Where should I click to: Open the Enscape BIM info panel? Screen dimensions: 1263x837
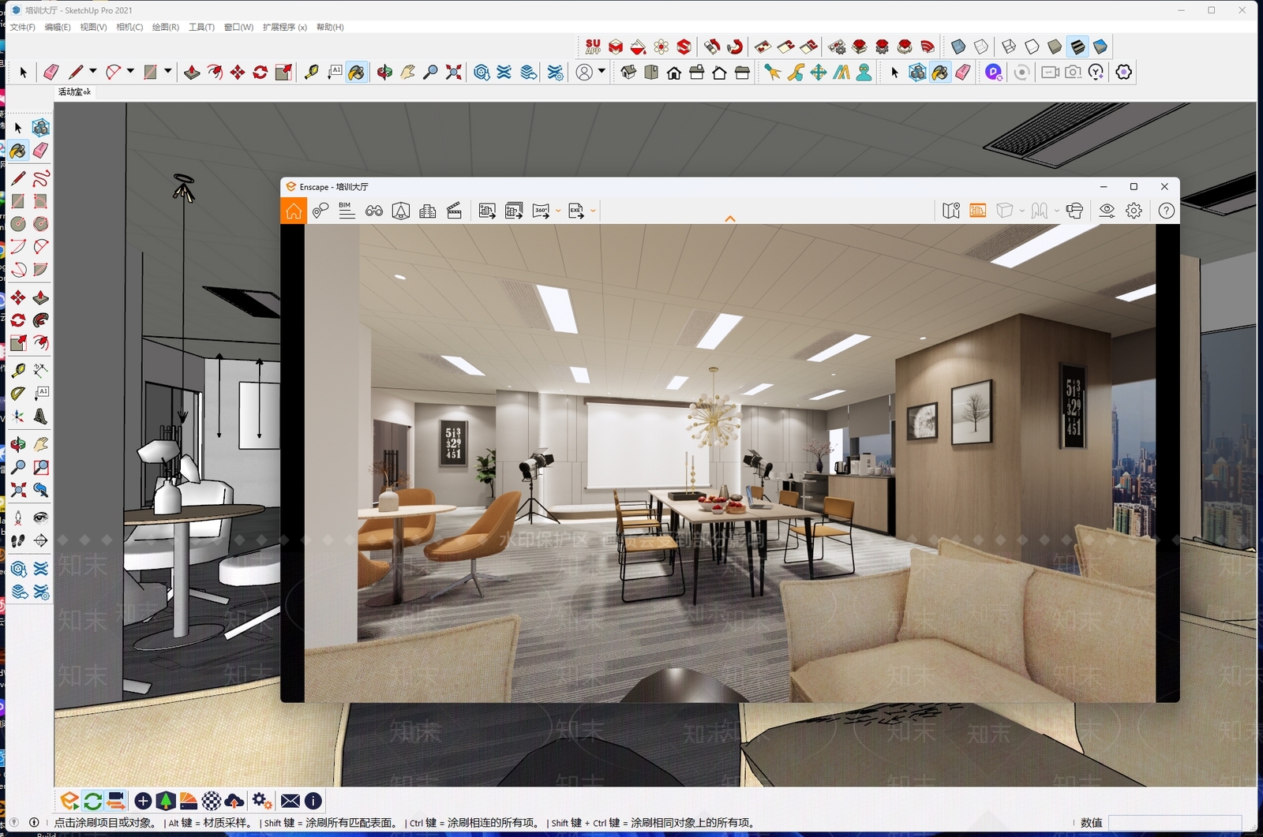tap(347, 211)
